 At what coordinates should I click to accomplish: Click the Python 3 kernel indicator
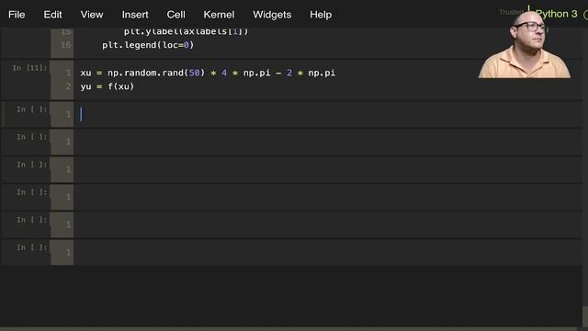557,14
